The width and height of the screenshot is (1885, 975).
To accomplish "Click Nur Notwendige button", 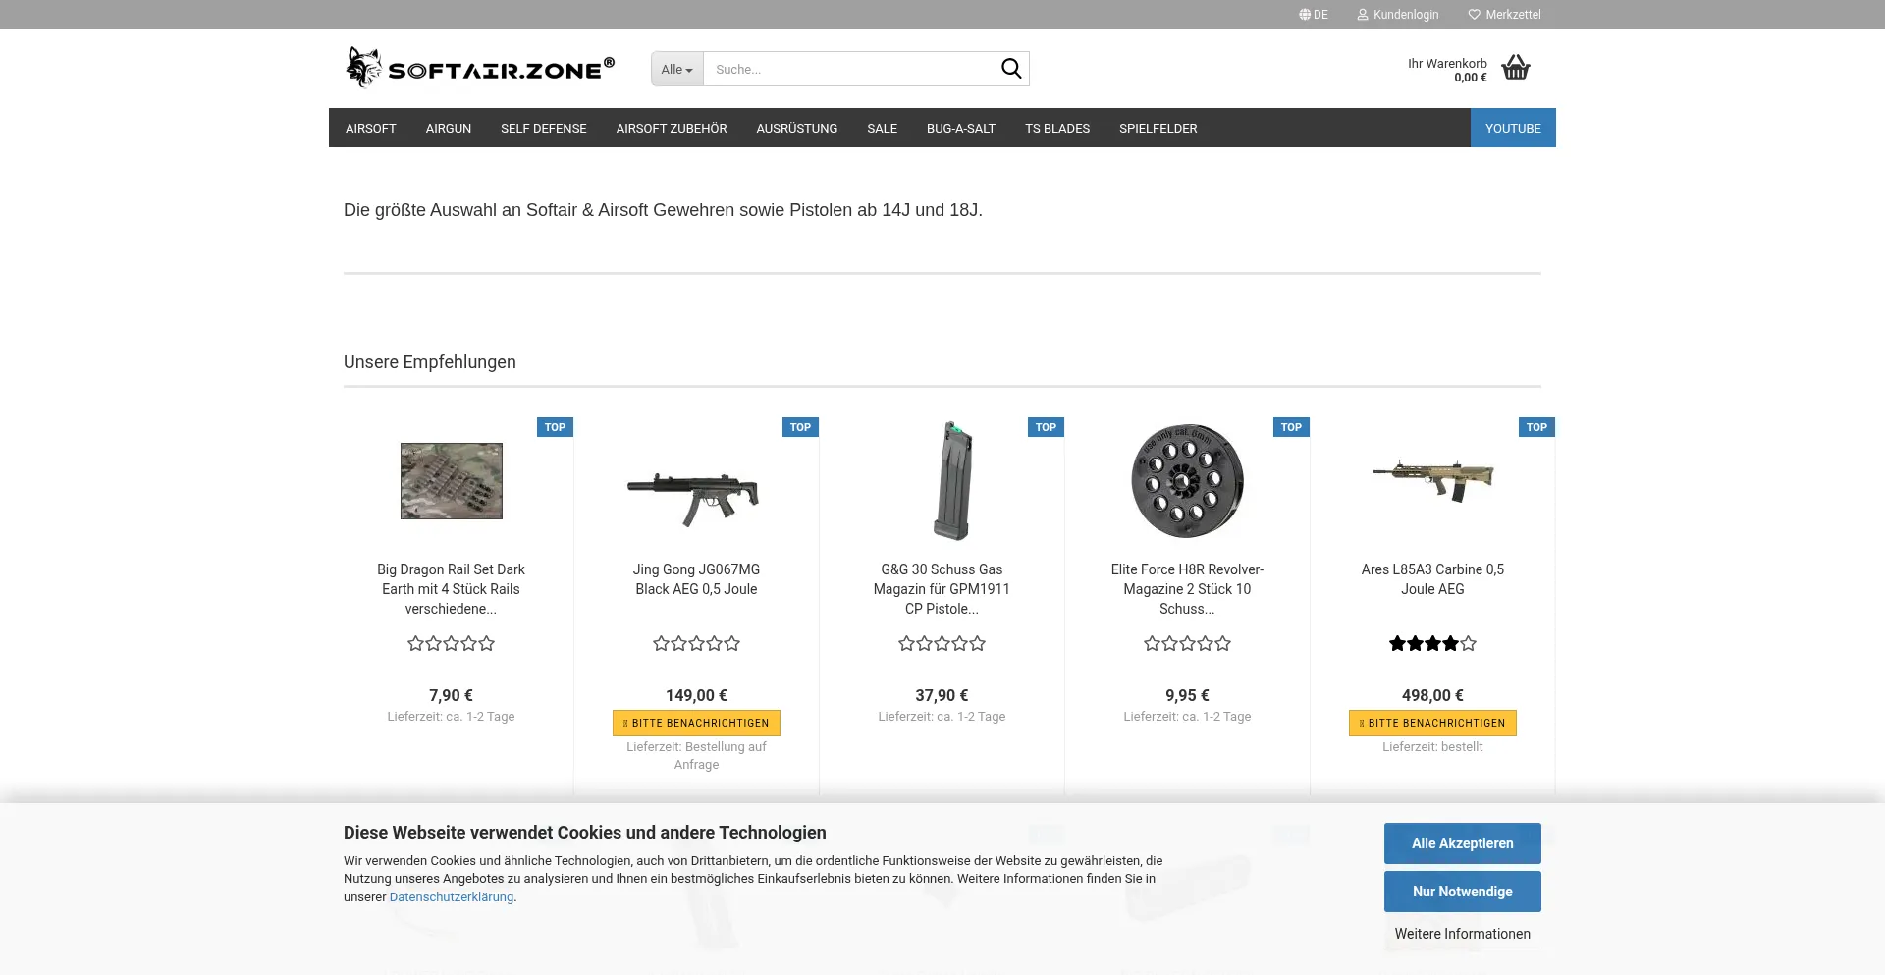I will [1462, 892].
